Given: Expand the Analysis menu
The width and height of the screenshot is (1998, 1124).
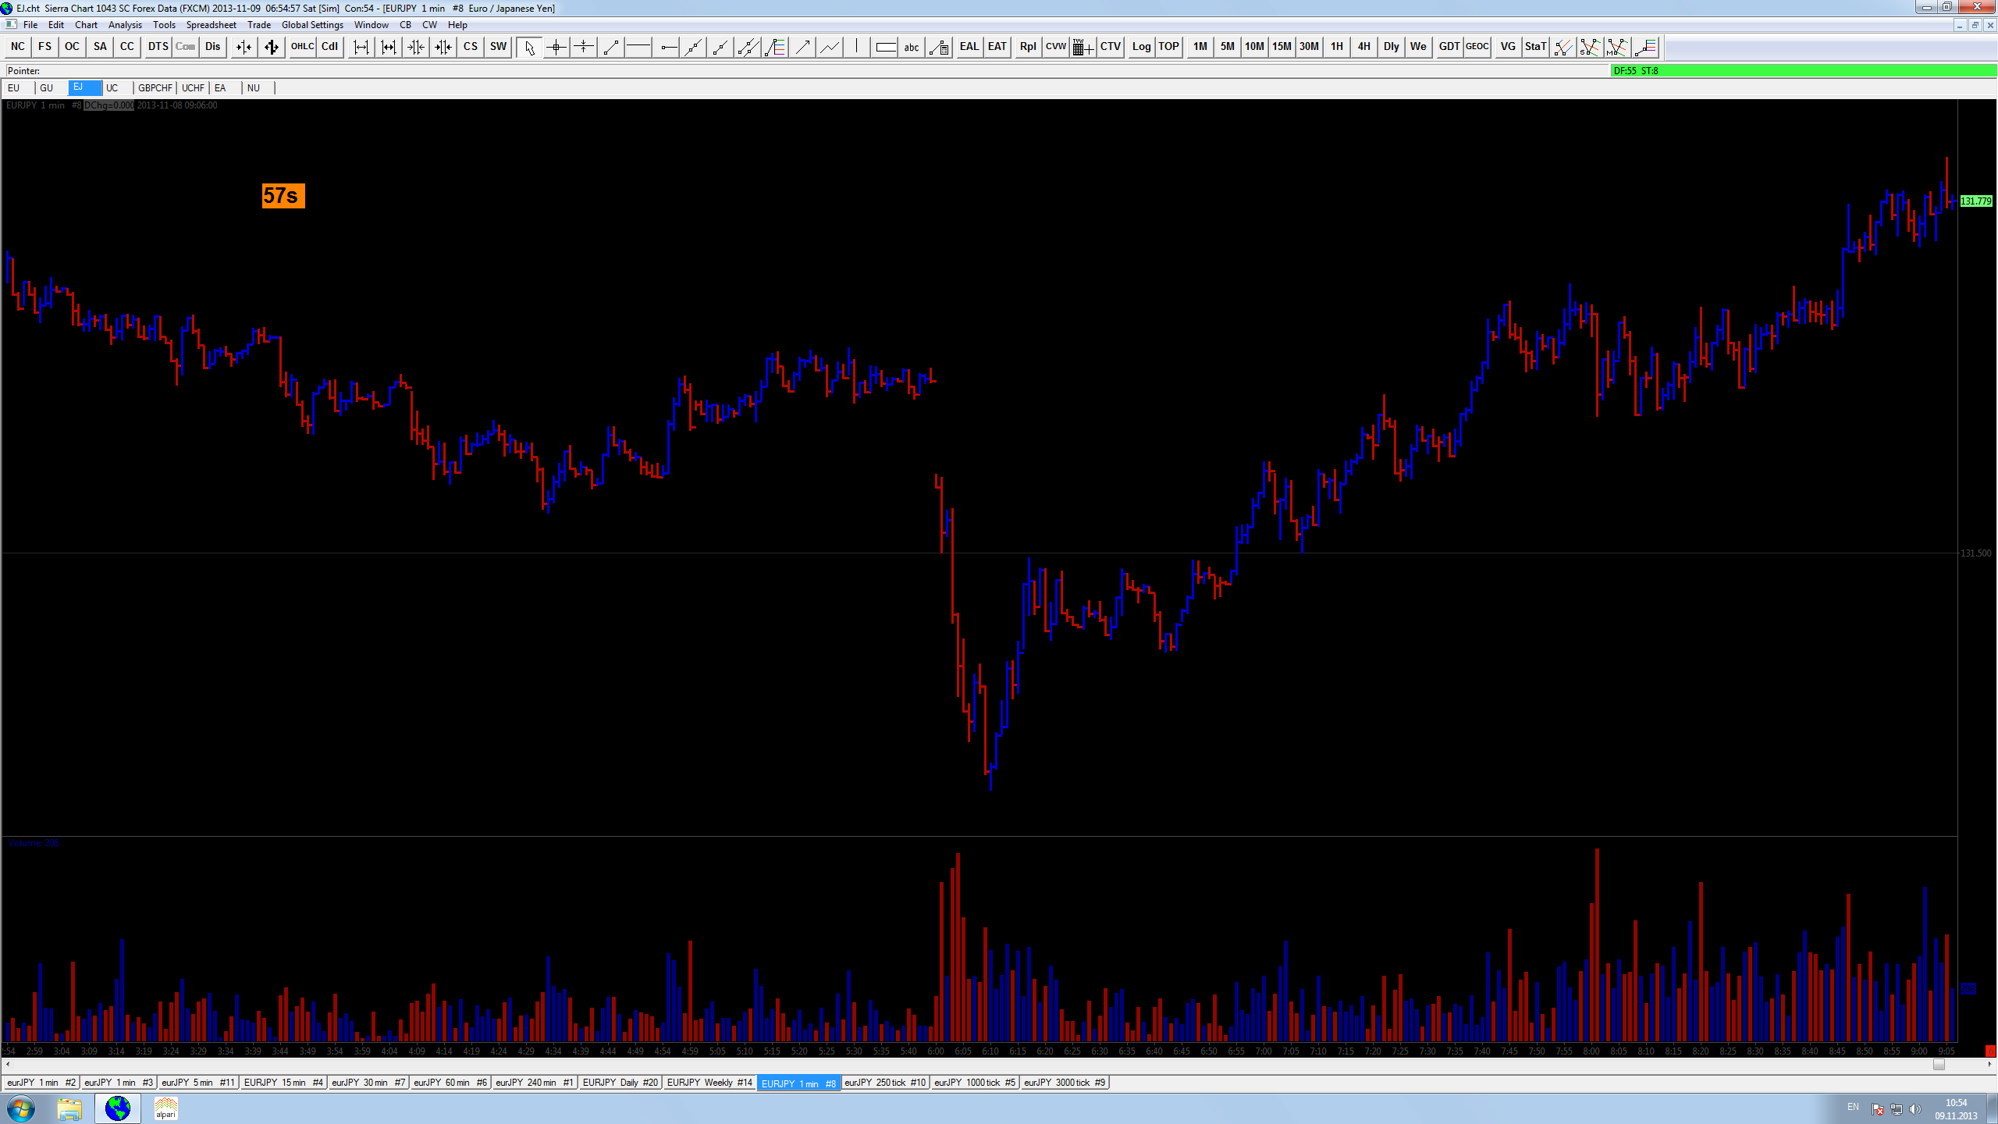Looking at the screenshot, I should click(x=125, y=25).
